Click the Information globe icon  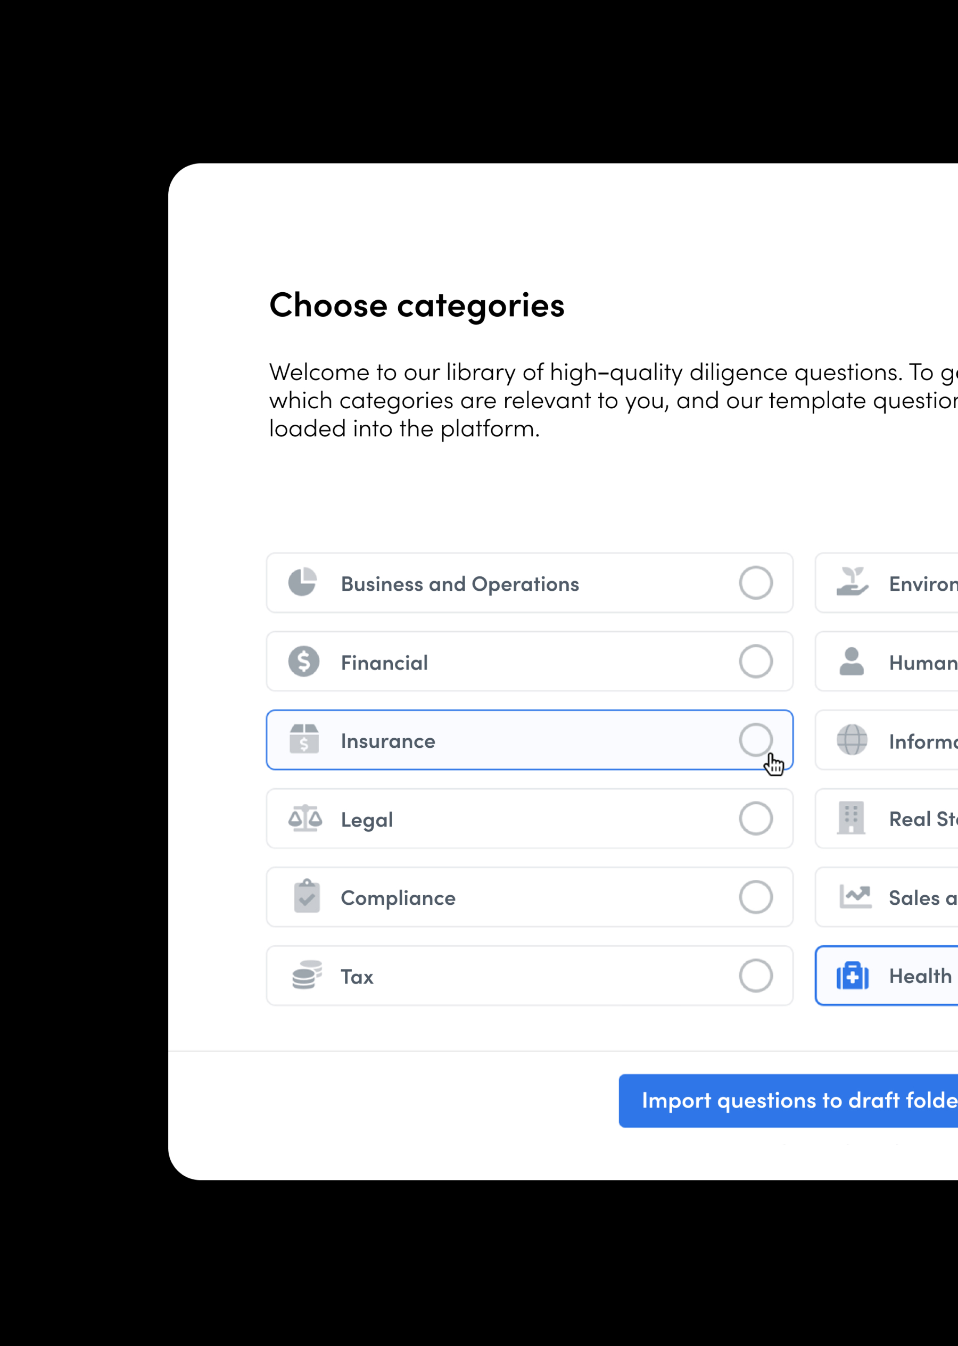point(852,740)
